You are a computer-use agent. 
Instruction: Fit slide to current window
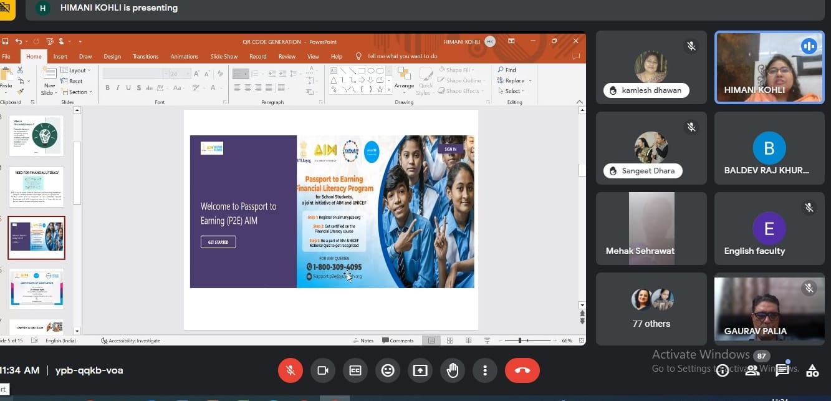pyautogui.click(x=582, y=341)
